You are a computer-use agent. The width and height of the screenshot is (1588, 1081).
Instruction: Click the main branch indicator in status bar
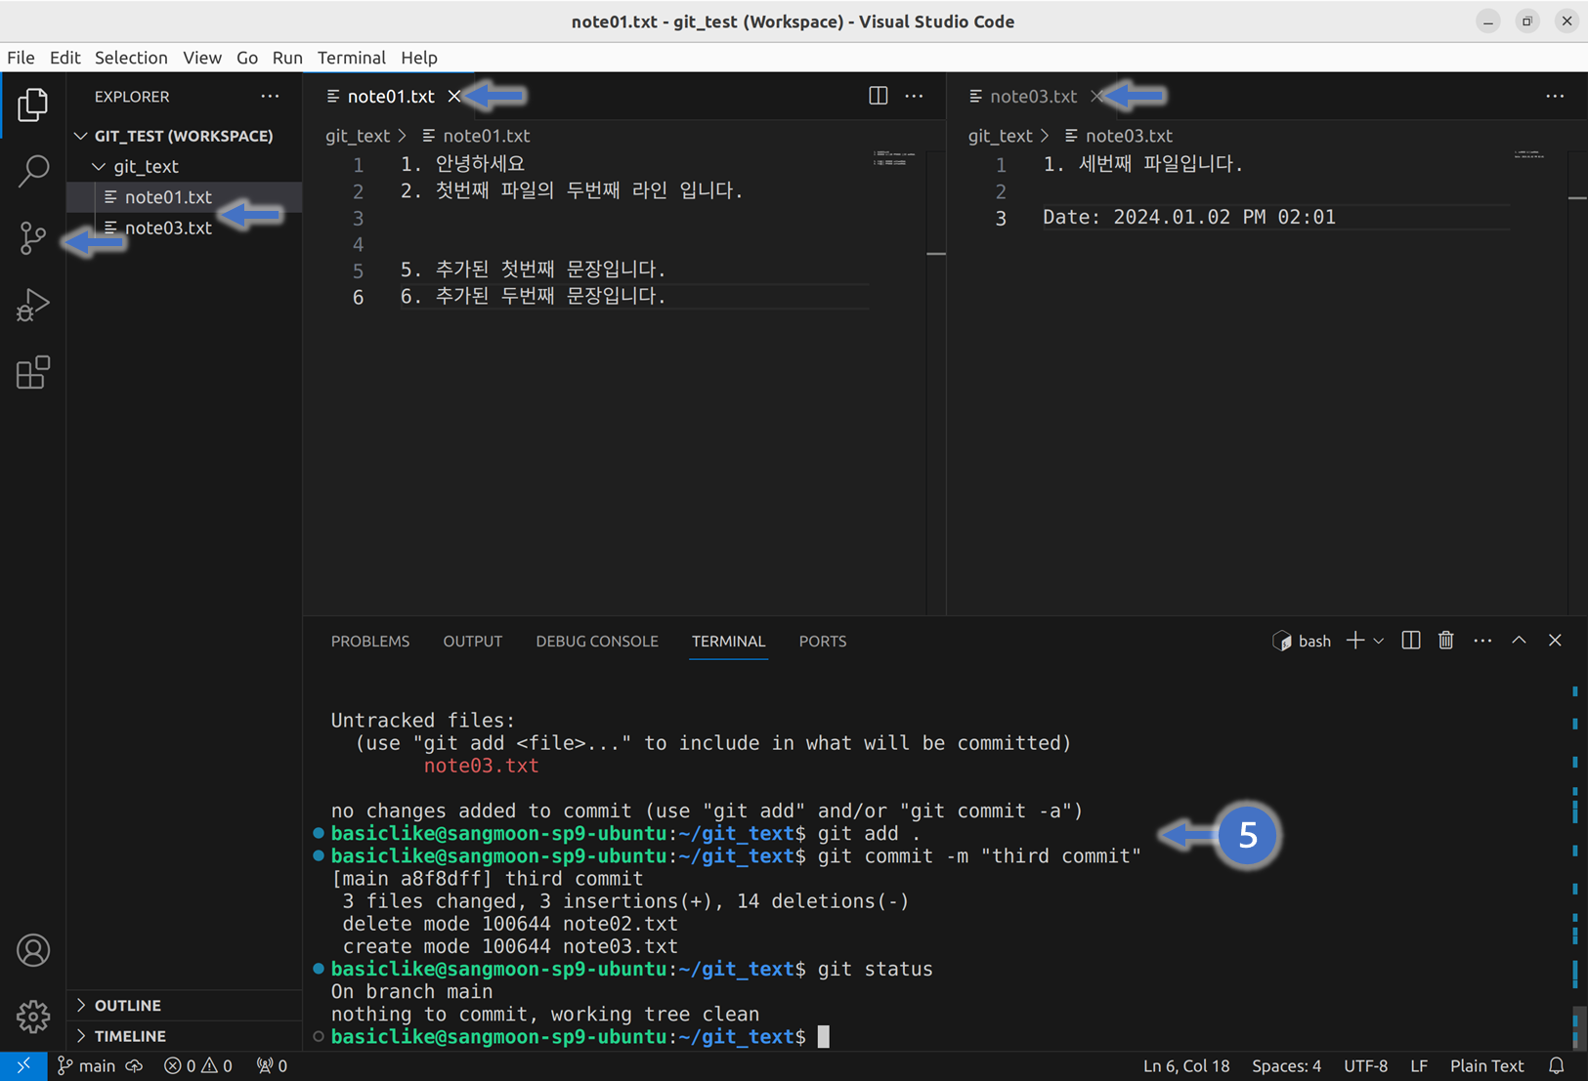(x=86, y=1066)
